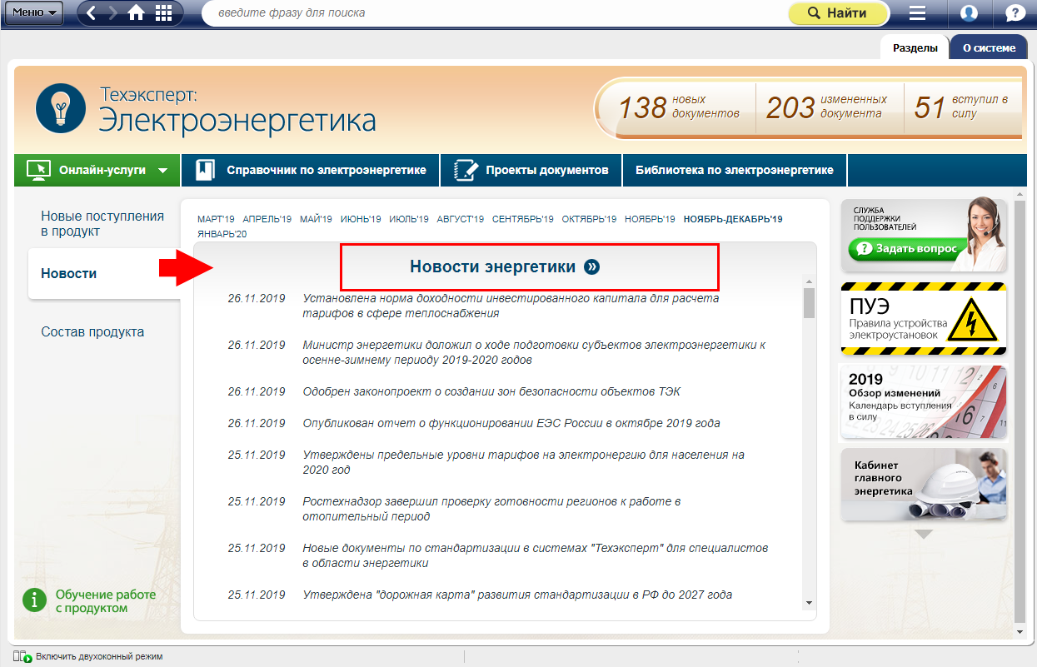Select the ЯНВАРЬ'20 month link
This screenshot has height=667, width=1037.
(x=222, y=234)
